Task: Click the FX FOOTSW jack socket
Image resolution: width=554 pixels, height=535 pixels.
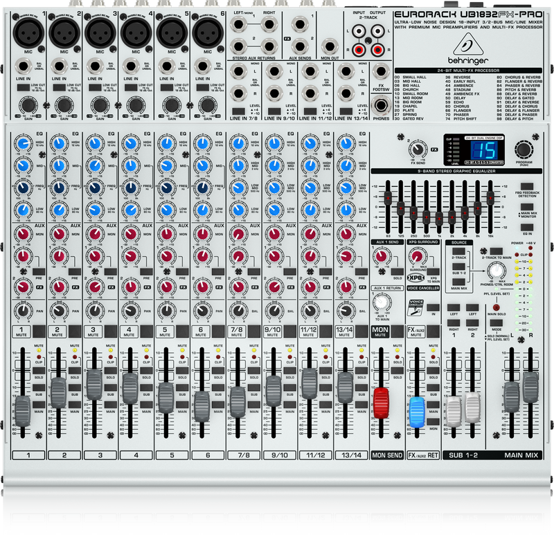Action: click(x=380, y=71)
